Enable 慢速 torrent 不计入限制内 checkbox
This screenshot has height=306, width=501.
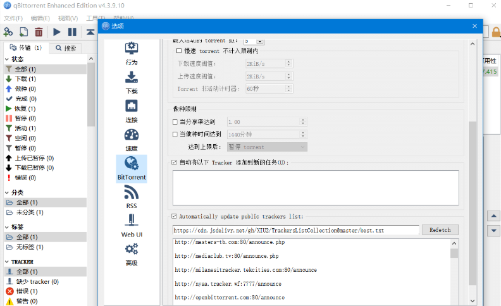(179, 51)
